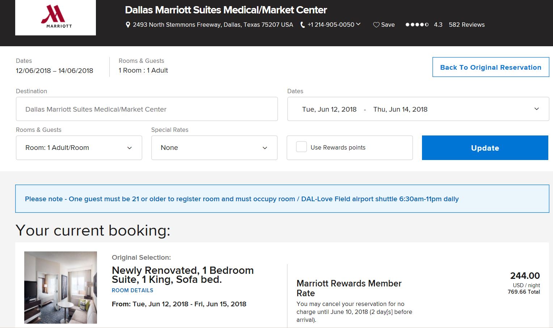
Task: Click the 244.00 nightly rate
Action: tap(525, 276)
